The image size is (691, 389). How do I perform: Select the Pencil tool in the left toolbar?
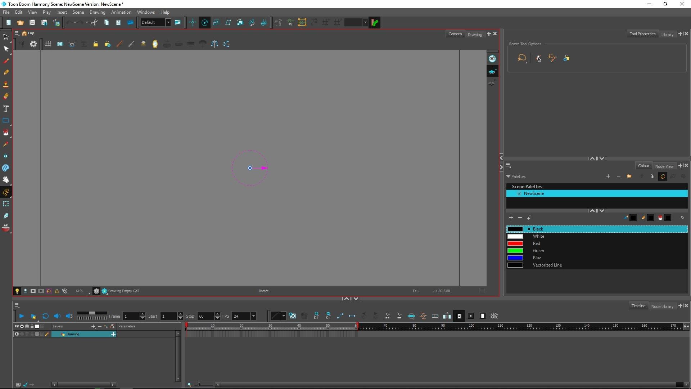click(6, 72)
